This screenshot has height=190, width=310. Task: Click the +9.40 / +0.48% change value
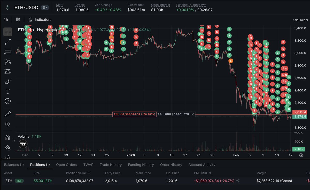coord(108,10)
